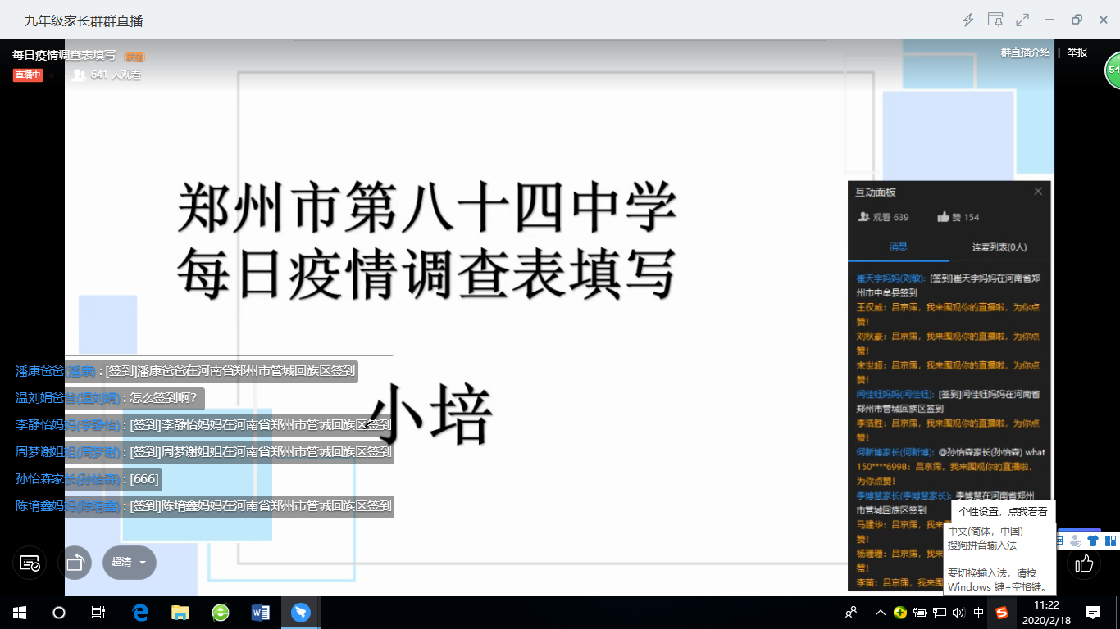The height and width of the screenshot is (629, 1120).
Task: Click the Cortana search circle
Action: click(59, 613)
